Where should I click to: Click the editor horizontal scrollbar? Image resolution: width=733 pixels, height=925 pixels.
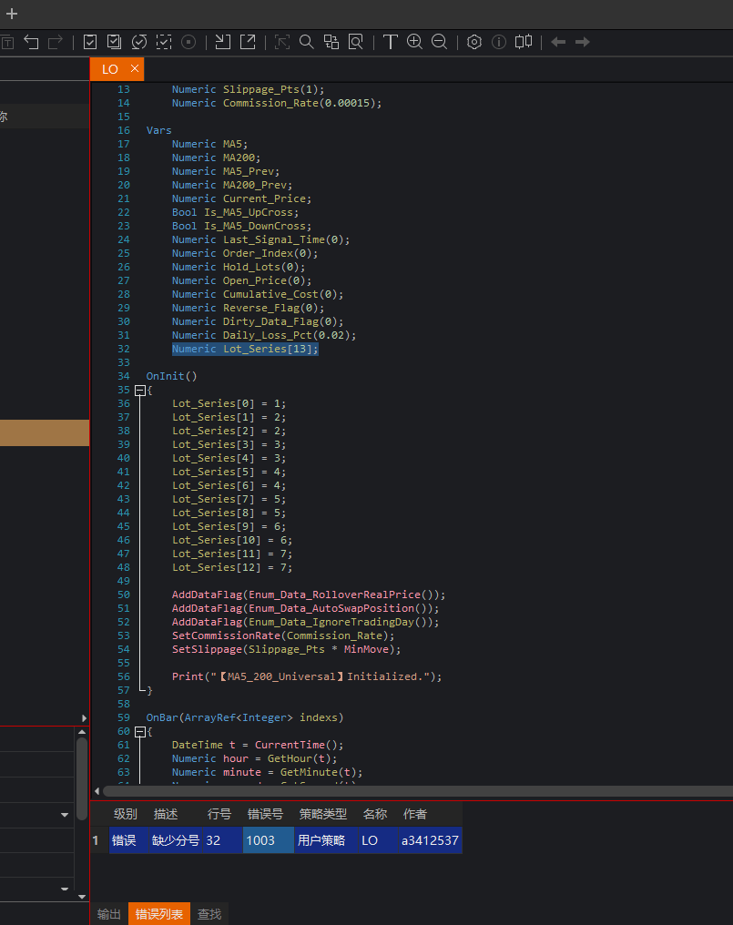(x=410, y=791)
